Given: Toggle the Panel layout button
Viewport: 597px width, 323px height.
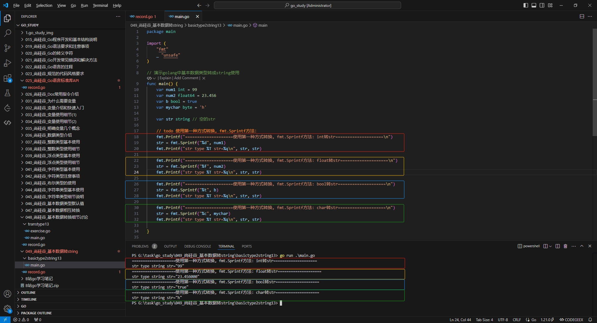Looking at the screenshot, I should coord(534,5).
